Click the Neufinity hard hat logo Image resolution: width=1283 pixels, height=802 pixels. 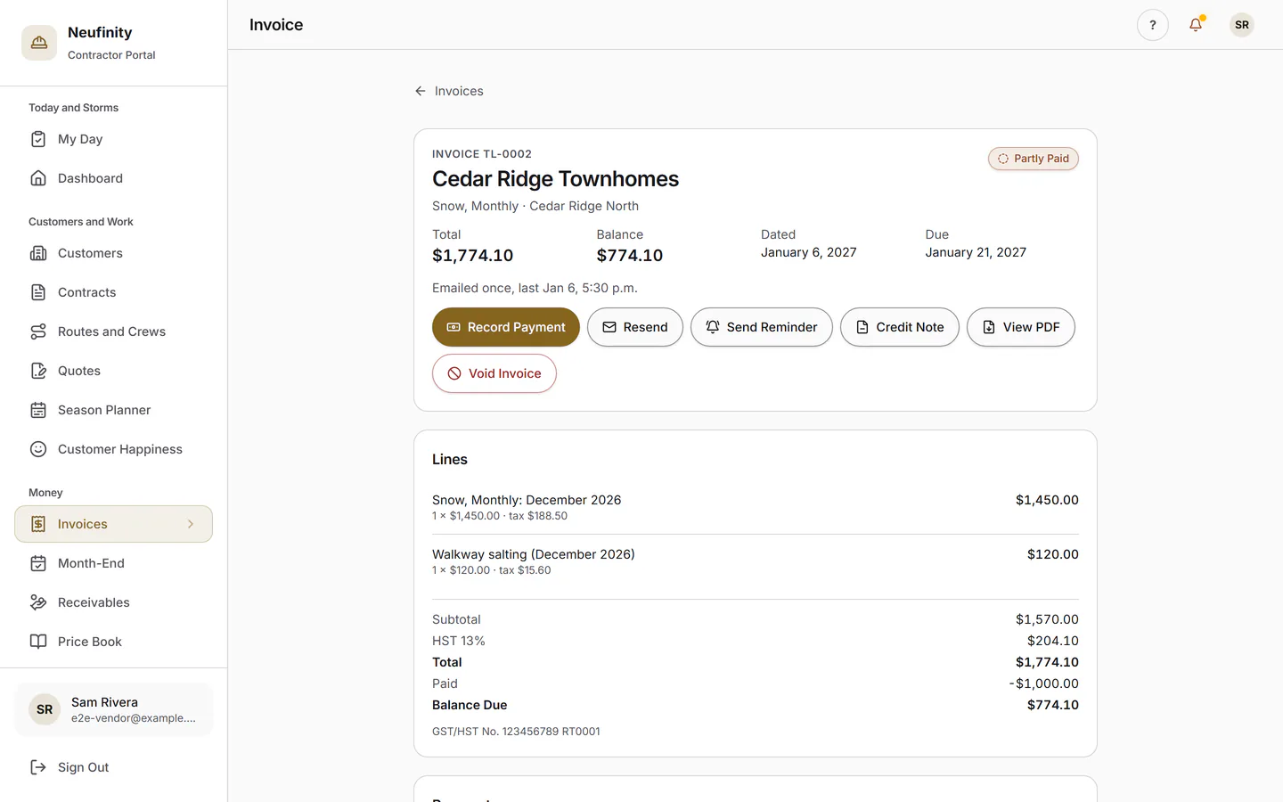pos(39,43)
